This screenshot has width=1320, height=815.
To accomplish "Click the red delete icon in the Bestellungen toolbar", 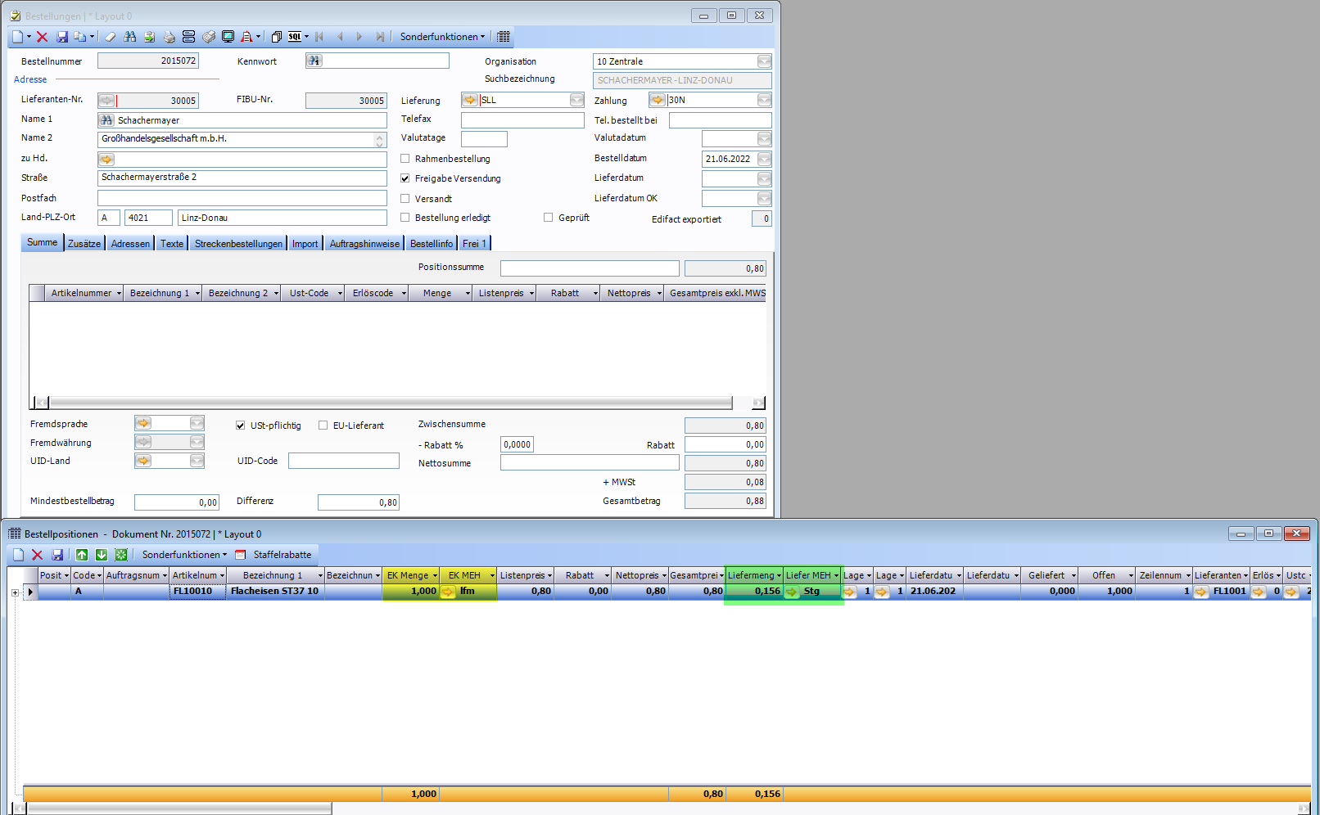I will [43, 37].
